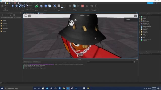Open the viewport settings icon at top right
Image resolution: width=161 pixels, height=90 pixels.
pos(135,16)
